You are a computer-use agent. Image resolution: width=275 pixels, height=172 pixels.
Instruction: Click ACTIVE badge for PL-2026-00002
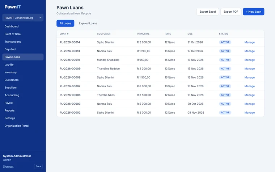tap(225, 113)
